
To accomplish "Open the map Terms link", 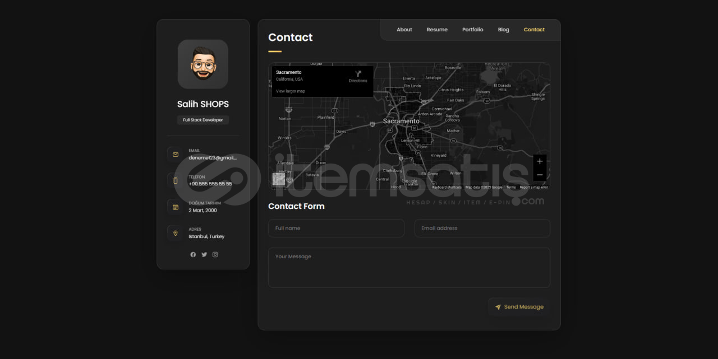I will (x=511, y=187).
